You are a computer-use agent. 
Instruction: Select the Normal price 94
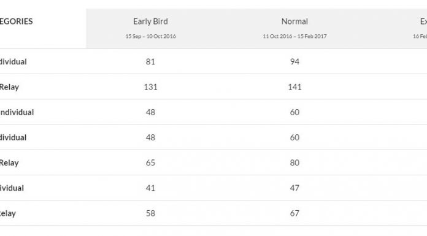click(294, 61)
